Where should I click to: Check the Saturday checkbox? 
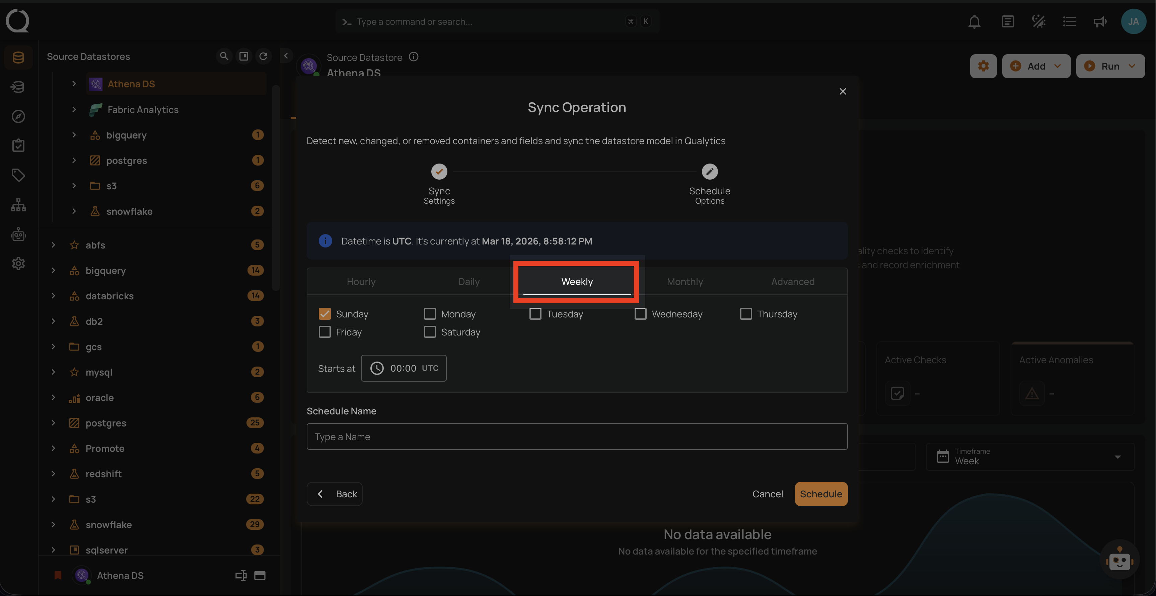tap(429, 332)
